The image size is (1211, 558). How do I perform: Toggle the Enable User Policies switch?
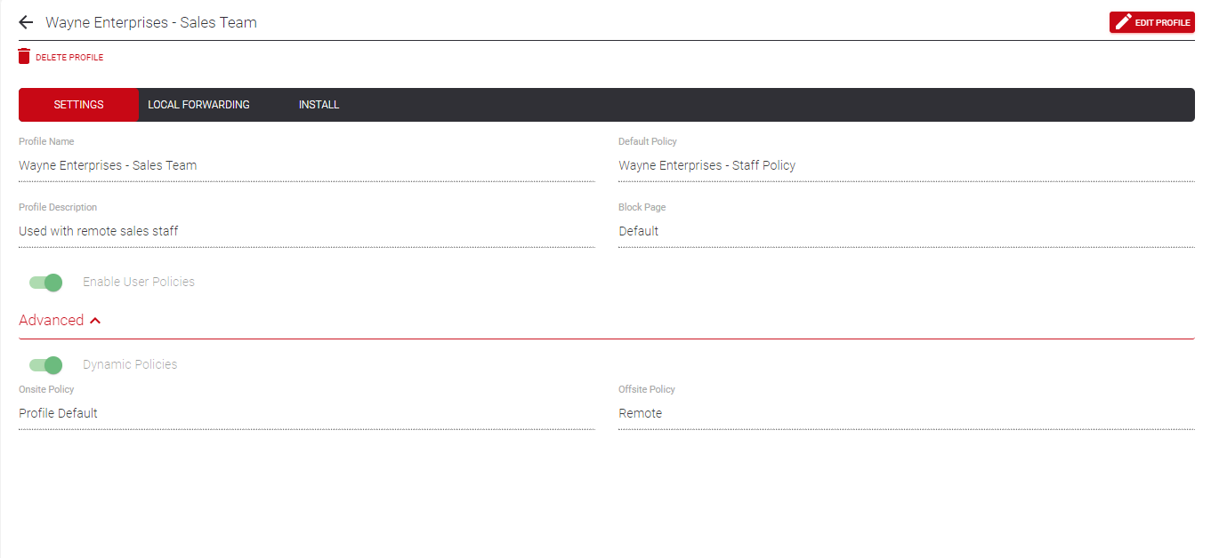(45, 283)
